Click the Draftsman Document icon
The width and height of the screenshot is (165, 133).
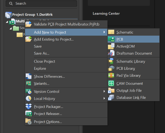(x=111, y=53)
